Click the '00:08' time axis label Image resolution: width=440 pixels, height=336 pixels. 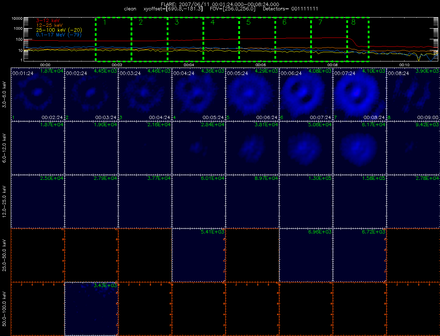tap(332, 65)
